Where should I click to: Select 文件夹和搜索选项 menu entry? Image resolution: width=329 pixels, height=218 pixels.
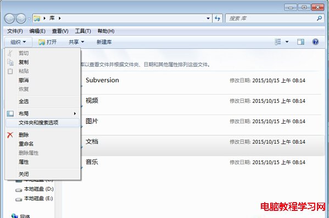[43, 123]
